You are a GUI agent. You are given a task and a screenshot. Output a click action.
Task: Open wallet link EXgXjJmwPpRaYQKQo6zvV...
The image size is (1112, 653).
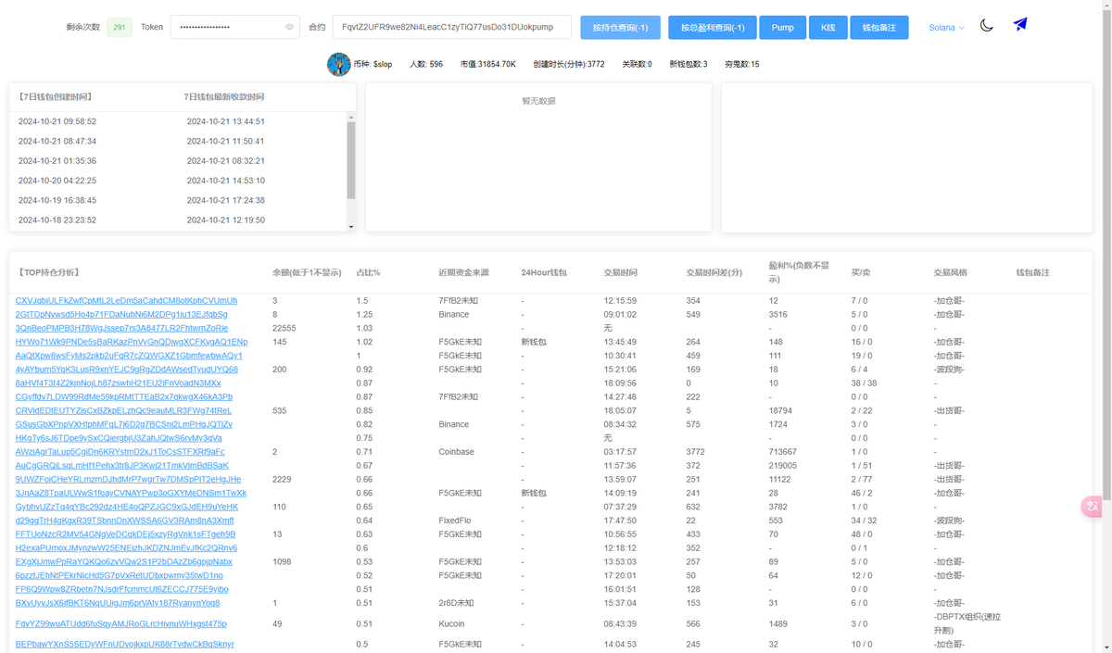coord(124,561)
